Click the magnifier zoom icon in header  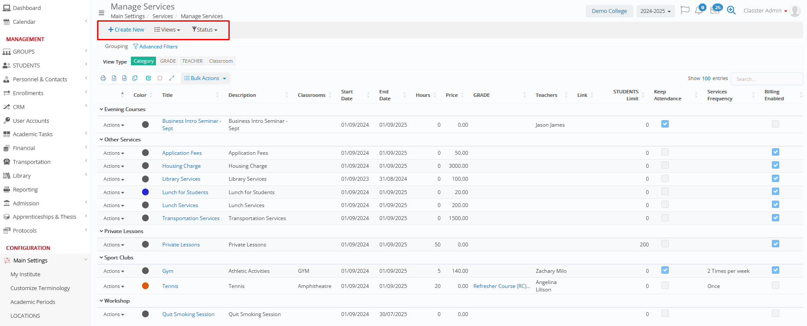[x=731, y=10]
